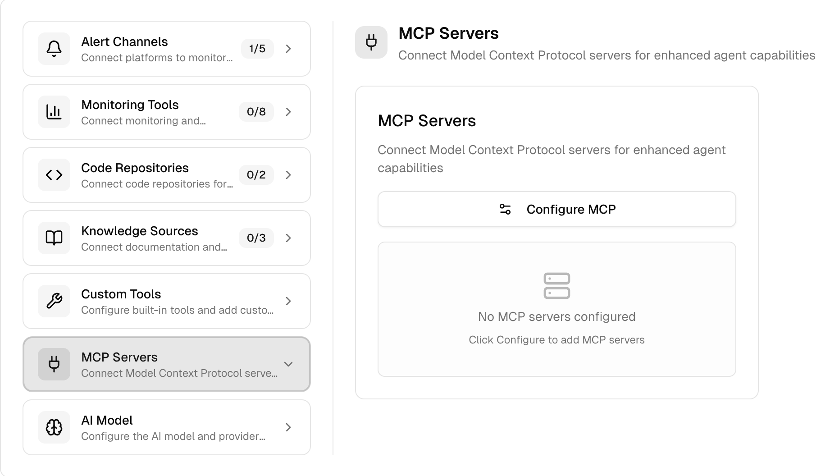Click No MCP servers configured placeholder area
The height and width of the screenshot is (476, 839).
556,316
